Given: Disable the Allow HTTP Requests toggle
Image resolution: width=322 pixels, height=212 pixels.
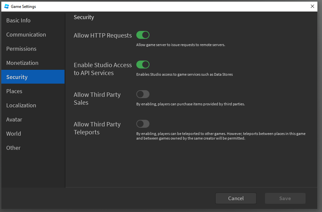Looking at the screenshot, I should tap(143, 35).
